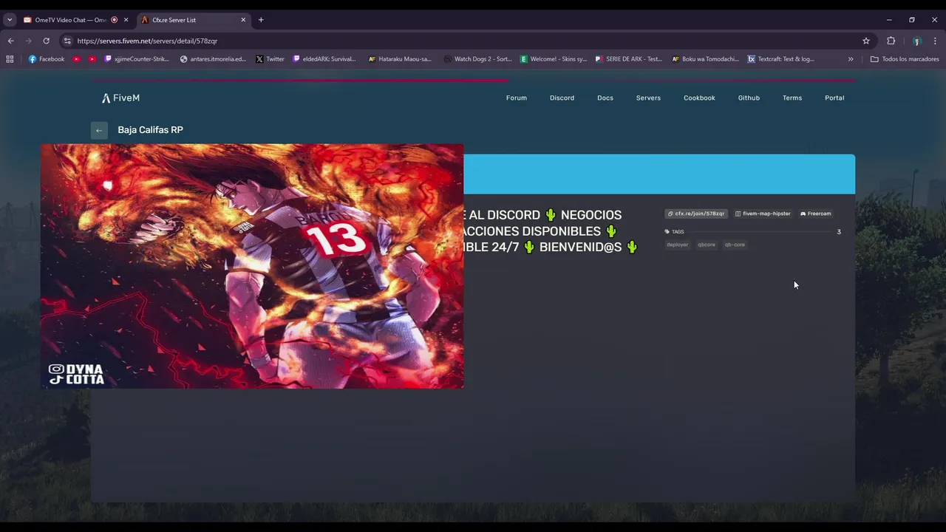Click the Freeroam game type chip
Viewport: 946px width, 532px height.
(816, 214)
